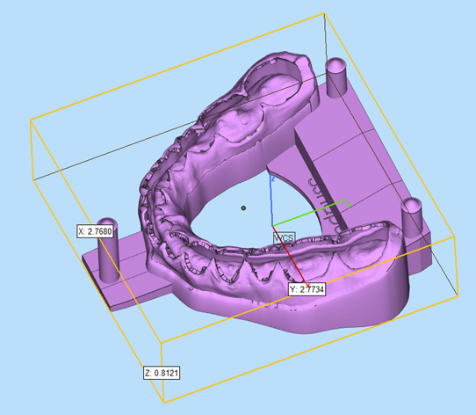Viewport: 476px width, 415px height.
Task: Click bounding box bottom corner below Z label
Action: pos(164,403)
